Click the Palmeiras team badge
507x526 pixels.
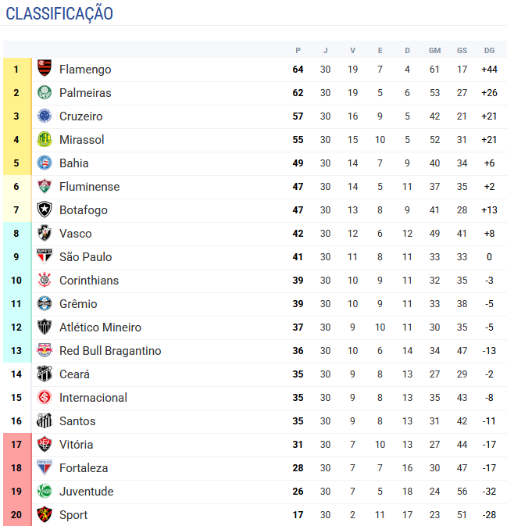tap(45, 93)
